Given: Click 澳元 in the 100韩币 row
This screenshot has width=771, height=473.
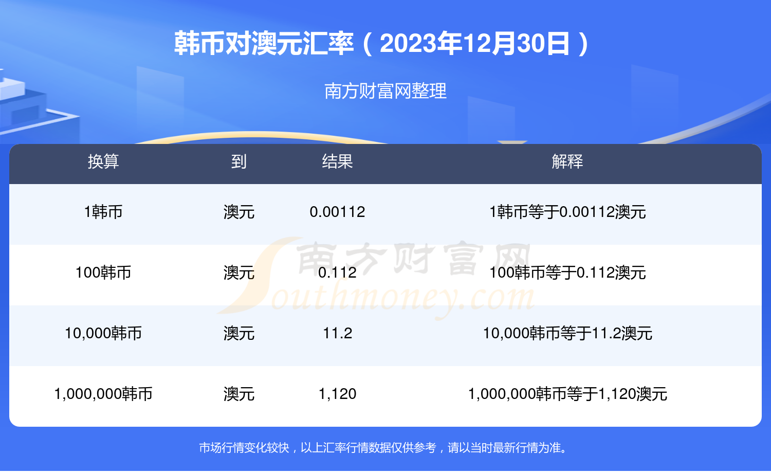Looking at the screenshot, I should click(239, 272).
